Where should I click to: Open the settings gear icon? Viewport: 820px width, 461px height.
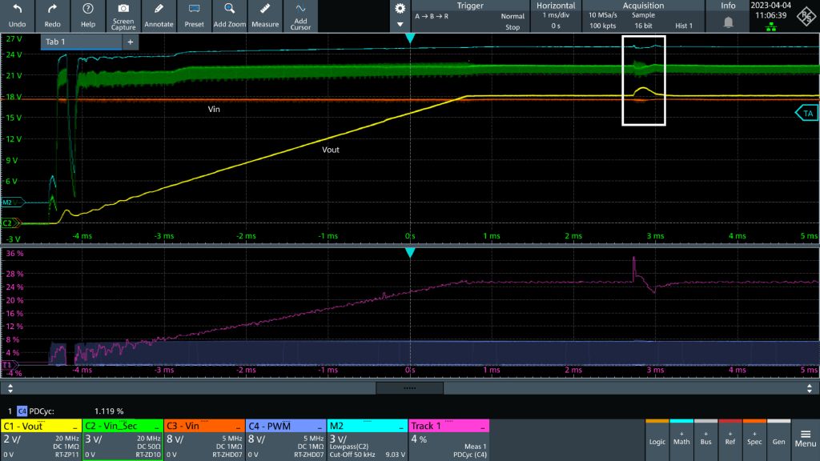pos(400,9)
